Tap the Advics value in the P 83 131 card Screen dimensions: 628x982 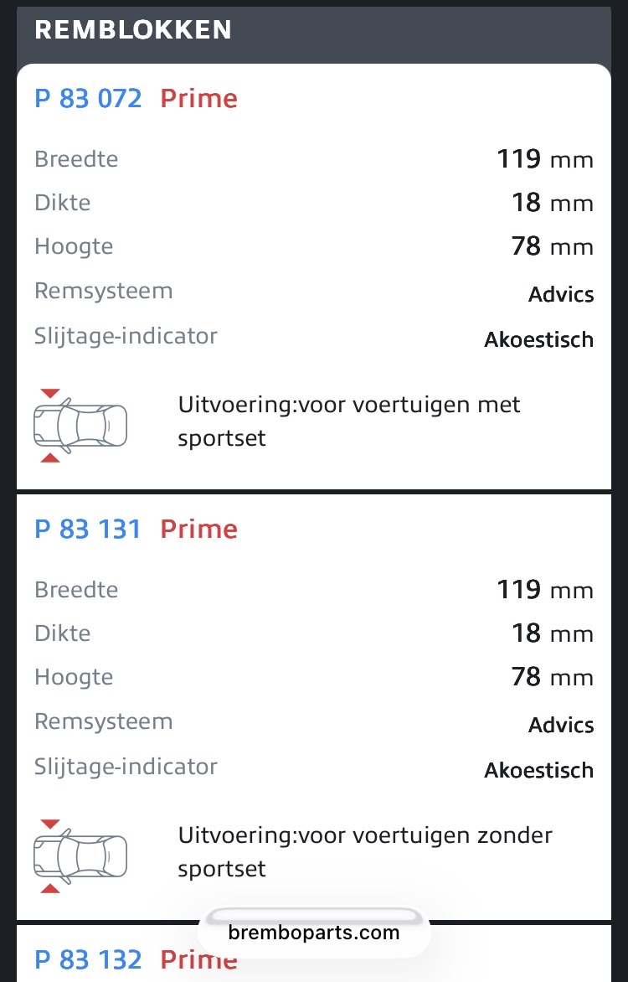561,726
